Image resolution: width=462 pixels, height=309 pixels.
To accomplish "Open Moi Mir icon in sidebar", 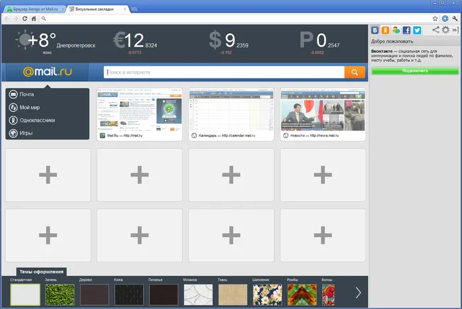I will tap(396, 30).
